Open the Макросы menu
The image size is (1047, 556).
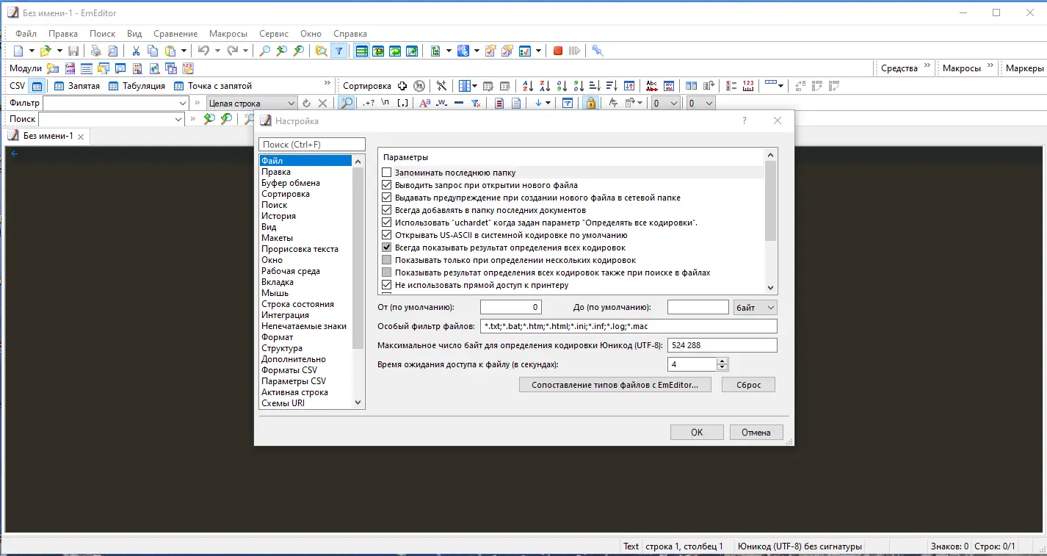pos(228,33)
